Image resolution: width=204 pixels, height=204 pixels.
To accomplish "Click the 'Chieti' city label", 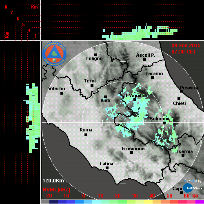I will [x=179, y=103].
